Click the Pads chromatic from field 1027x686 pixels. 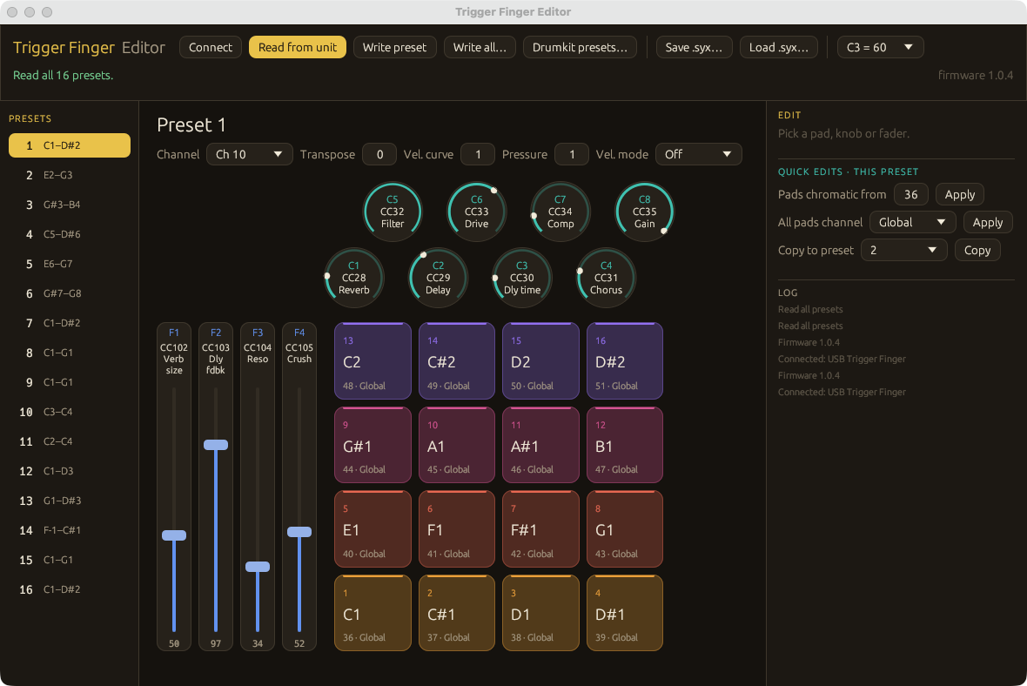(x=910, y=195)
